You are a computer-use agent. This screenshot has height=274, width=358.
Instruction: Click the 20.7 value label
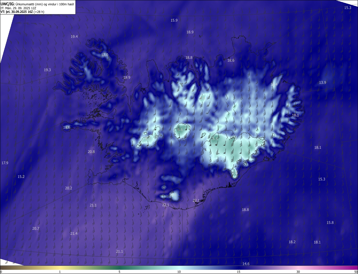point(36,229)
